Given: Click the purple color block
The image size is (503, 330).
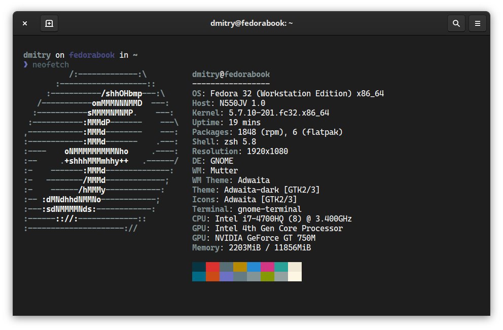Looking at the screenshot, I should pos(227,276).
